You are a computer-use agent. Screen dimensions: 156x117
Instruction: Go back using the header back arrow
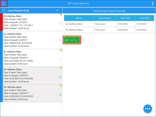tap(4, 4)
